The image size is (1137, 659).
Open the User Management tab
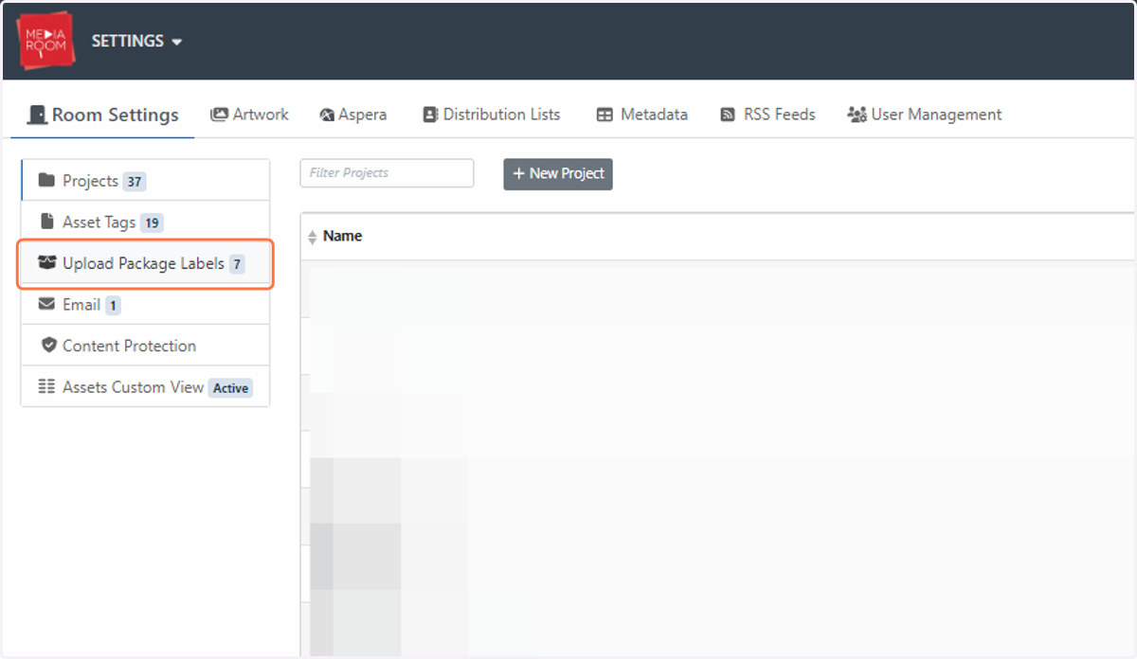pyautogui.click(x=924, y=115)
